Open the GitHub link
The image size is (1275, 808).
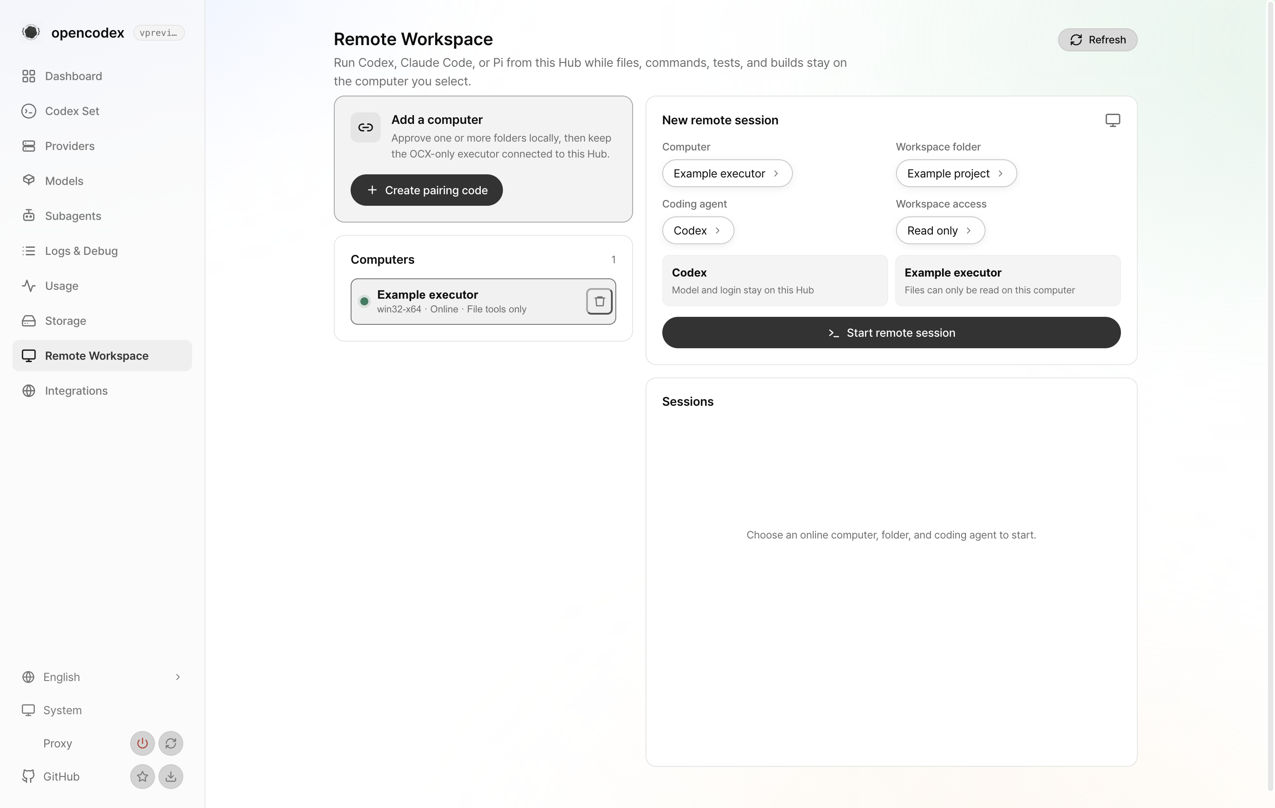click(62, 777)
